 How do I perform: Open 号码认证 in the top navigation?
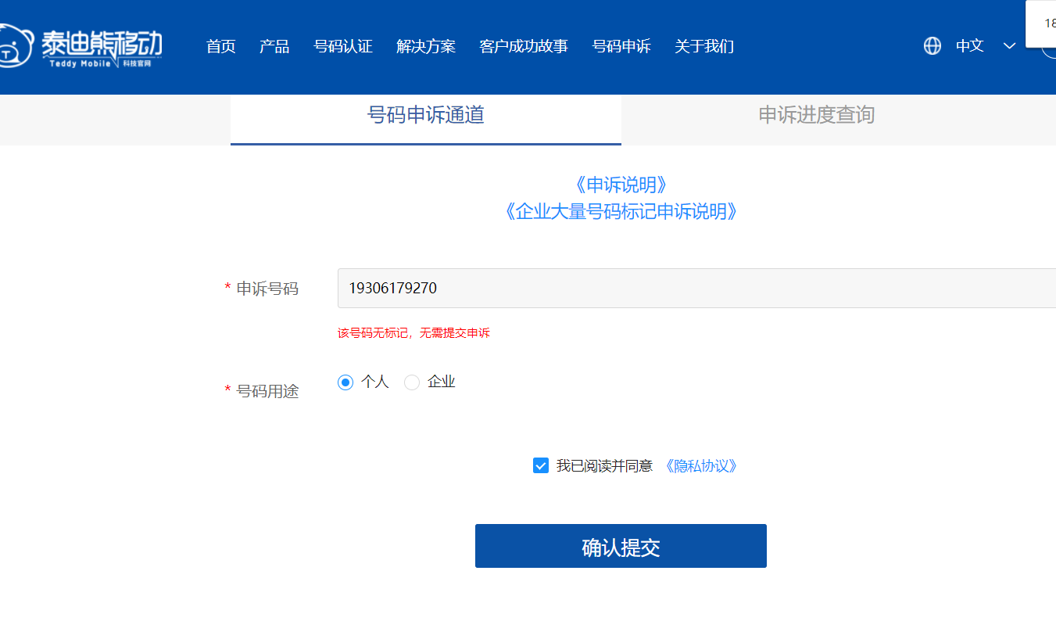(343, 46)
